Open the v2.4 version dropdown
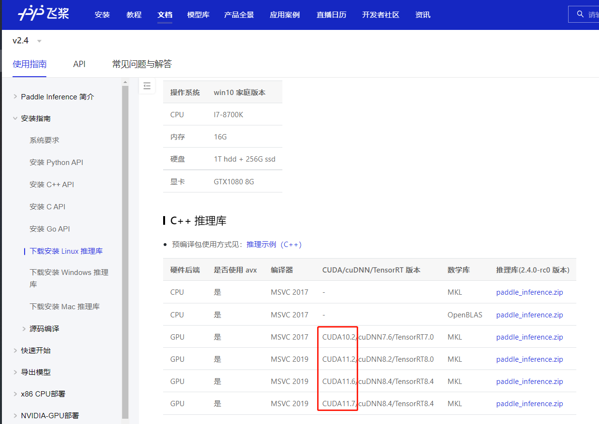 tap(27, 41)
